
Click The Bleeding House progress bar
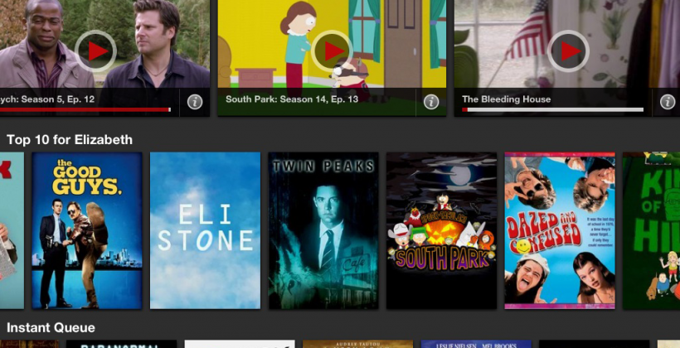pos(553,109)
